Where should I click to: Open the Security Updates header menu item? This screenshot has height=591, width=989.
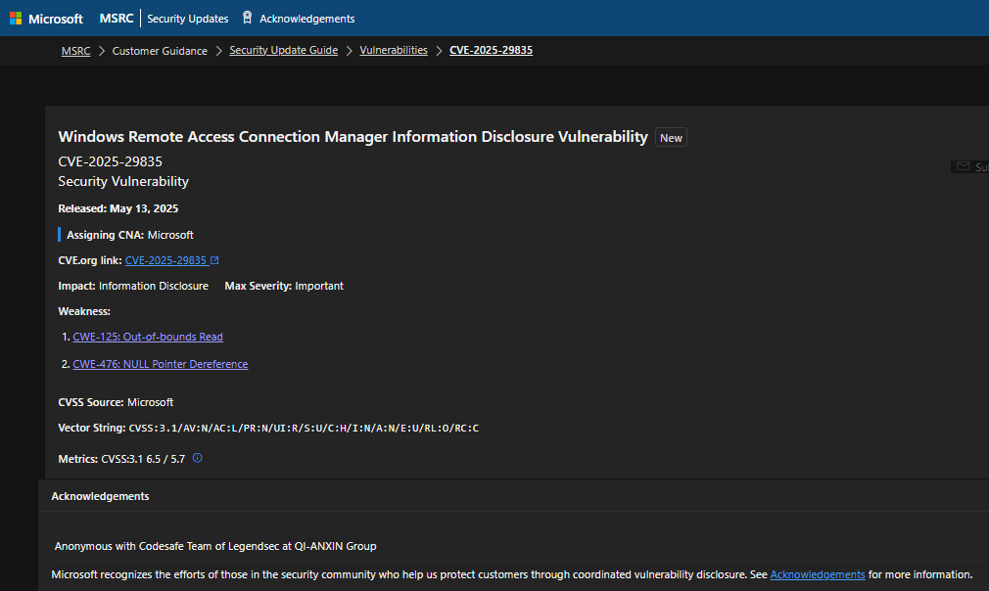pos(187,19)
